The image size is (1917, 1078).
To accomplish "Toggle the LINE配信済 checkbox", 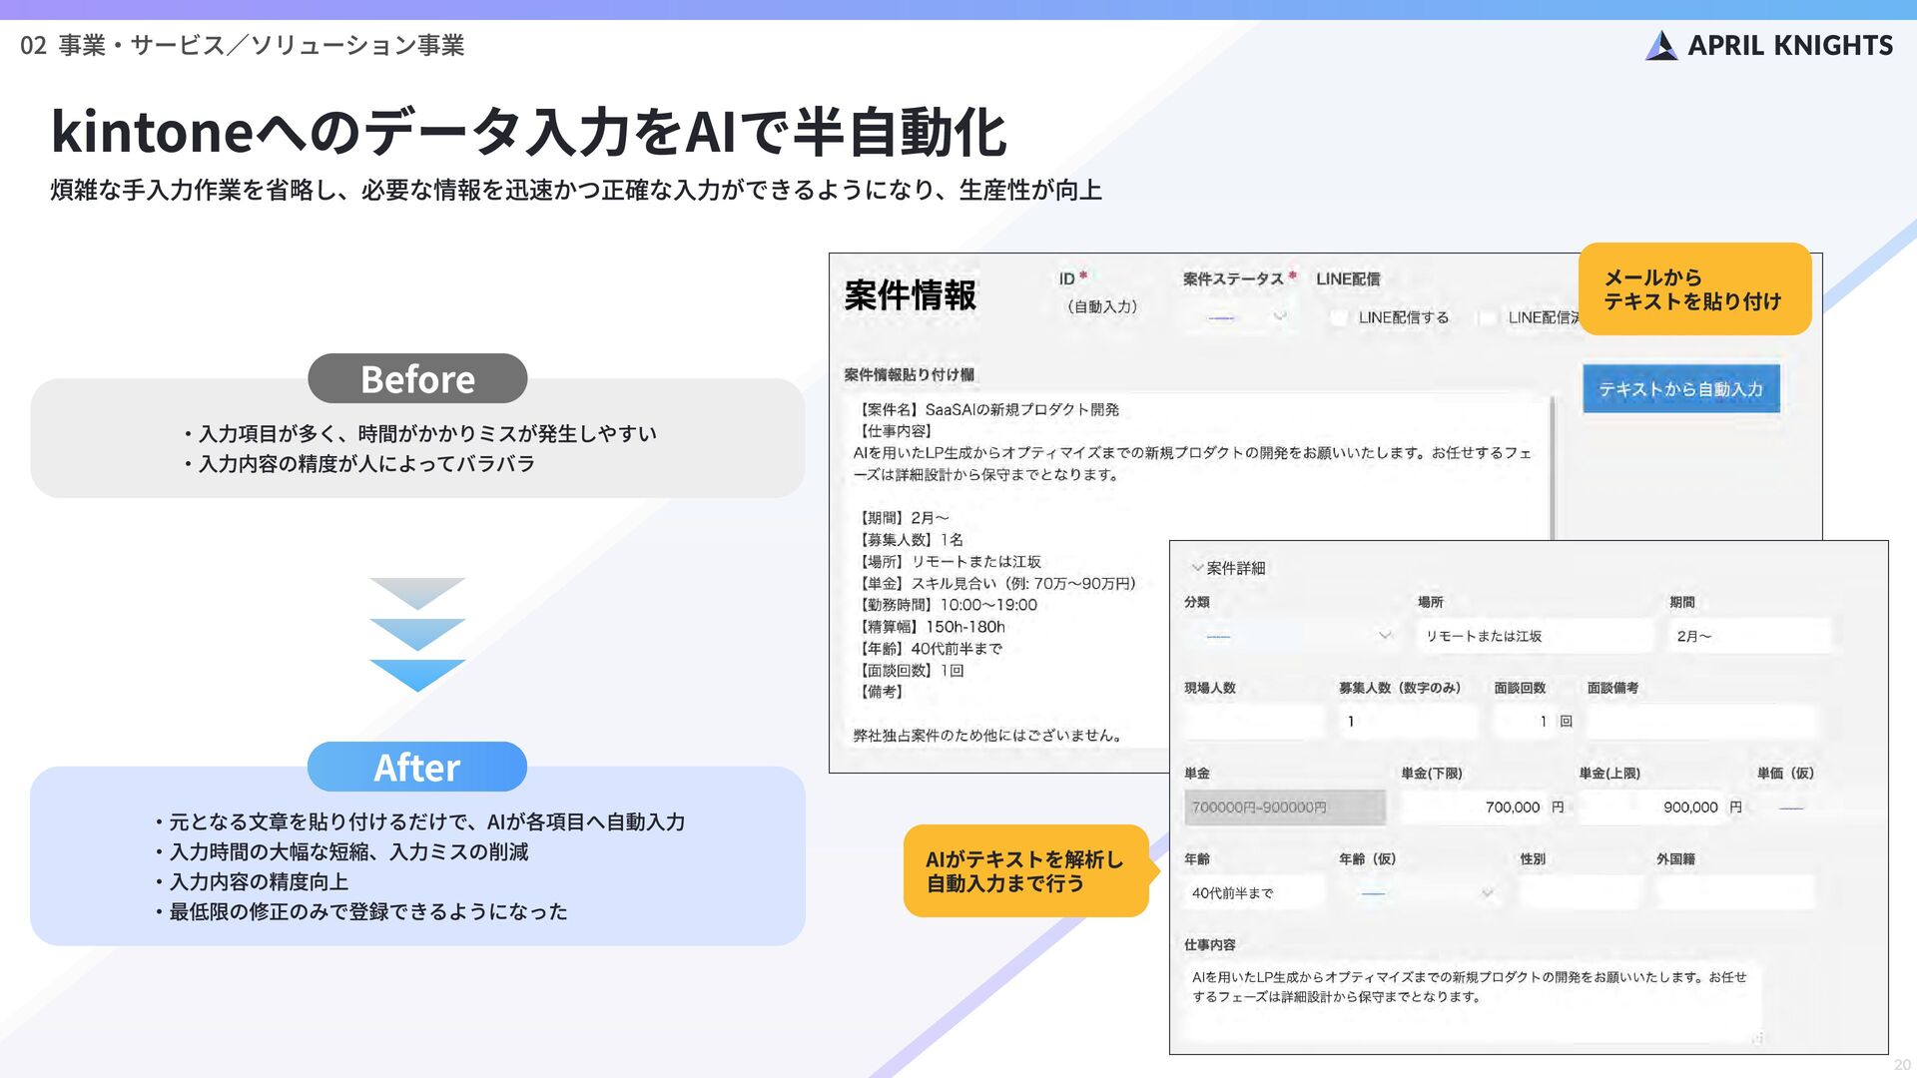I will click(1488, 317).
